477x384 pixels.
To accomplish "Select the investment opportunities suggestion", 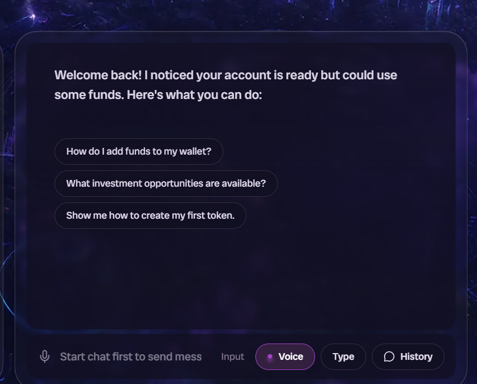I will coord(166,183).
